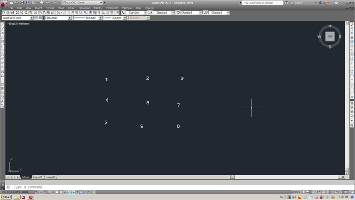Expand the Table Style Standard dropdown
This screenshot has height=200, width=355.
tap(200, 13)
